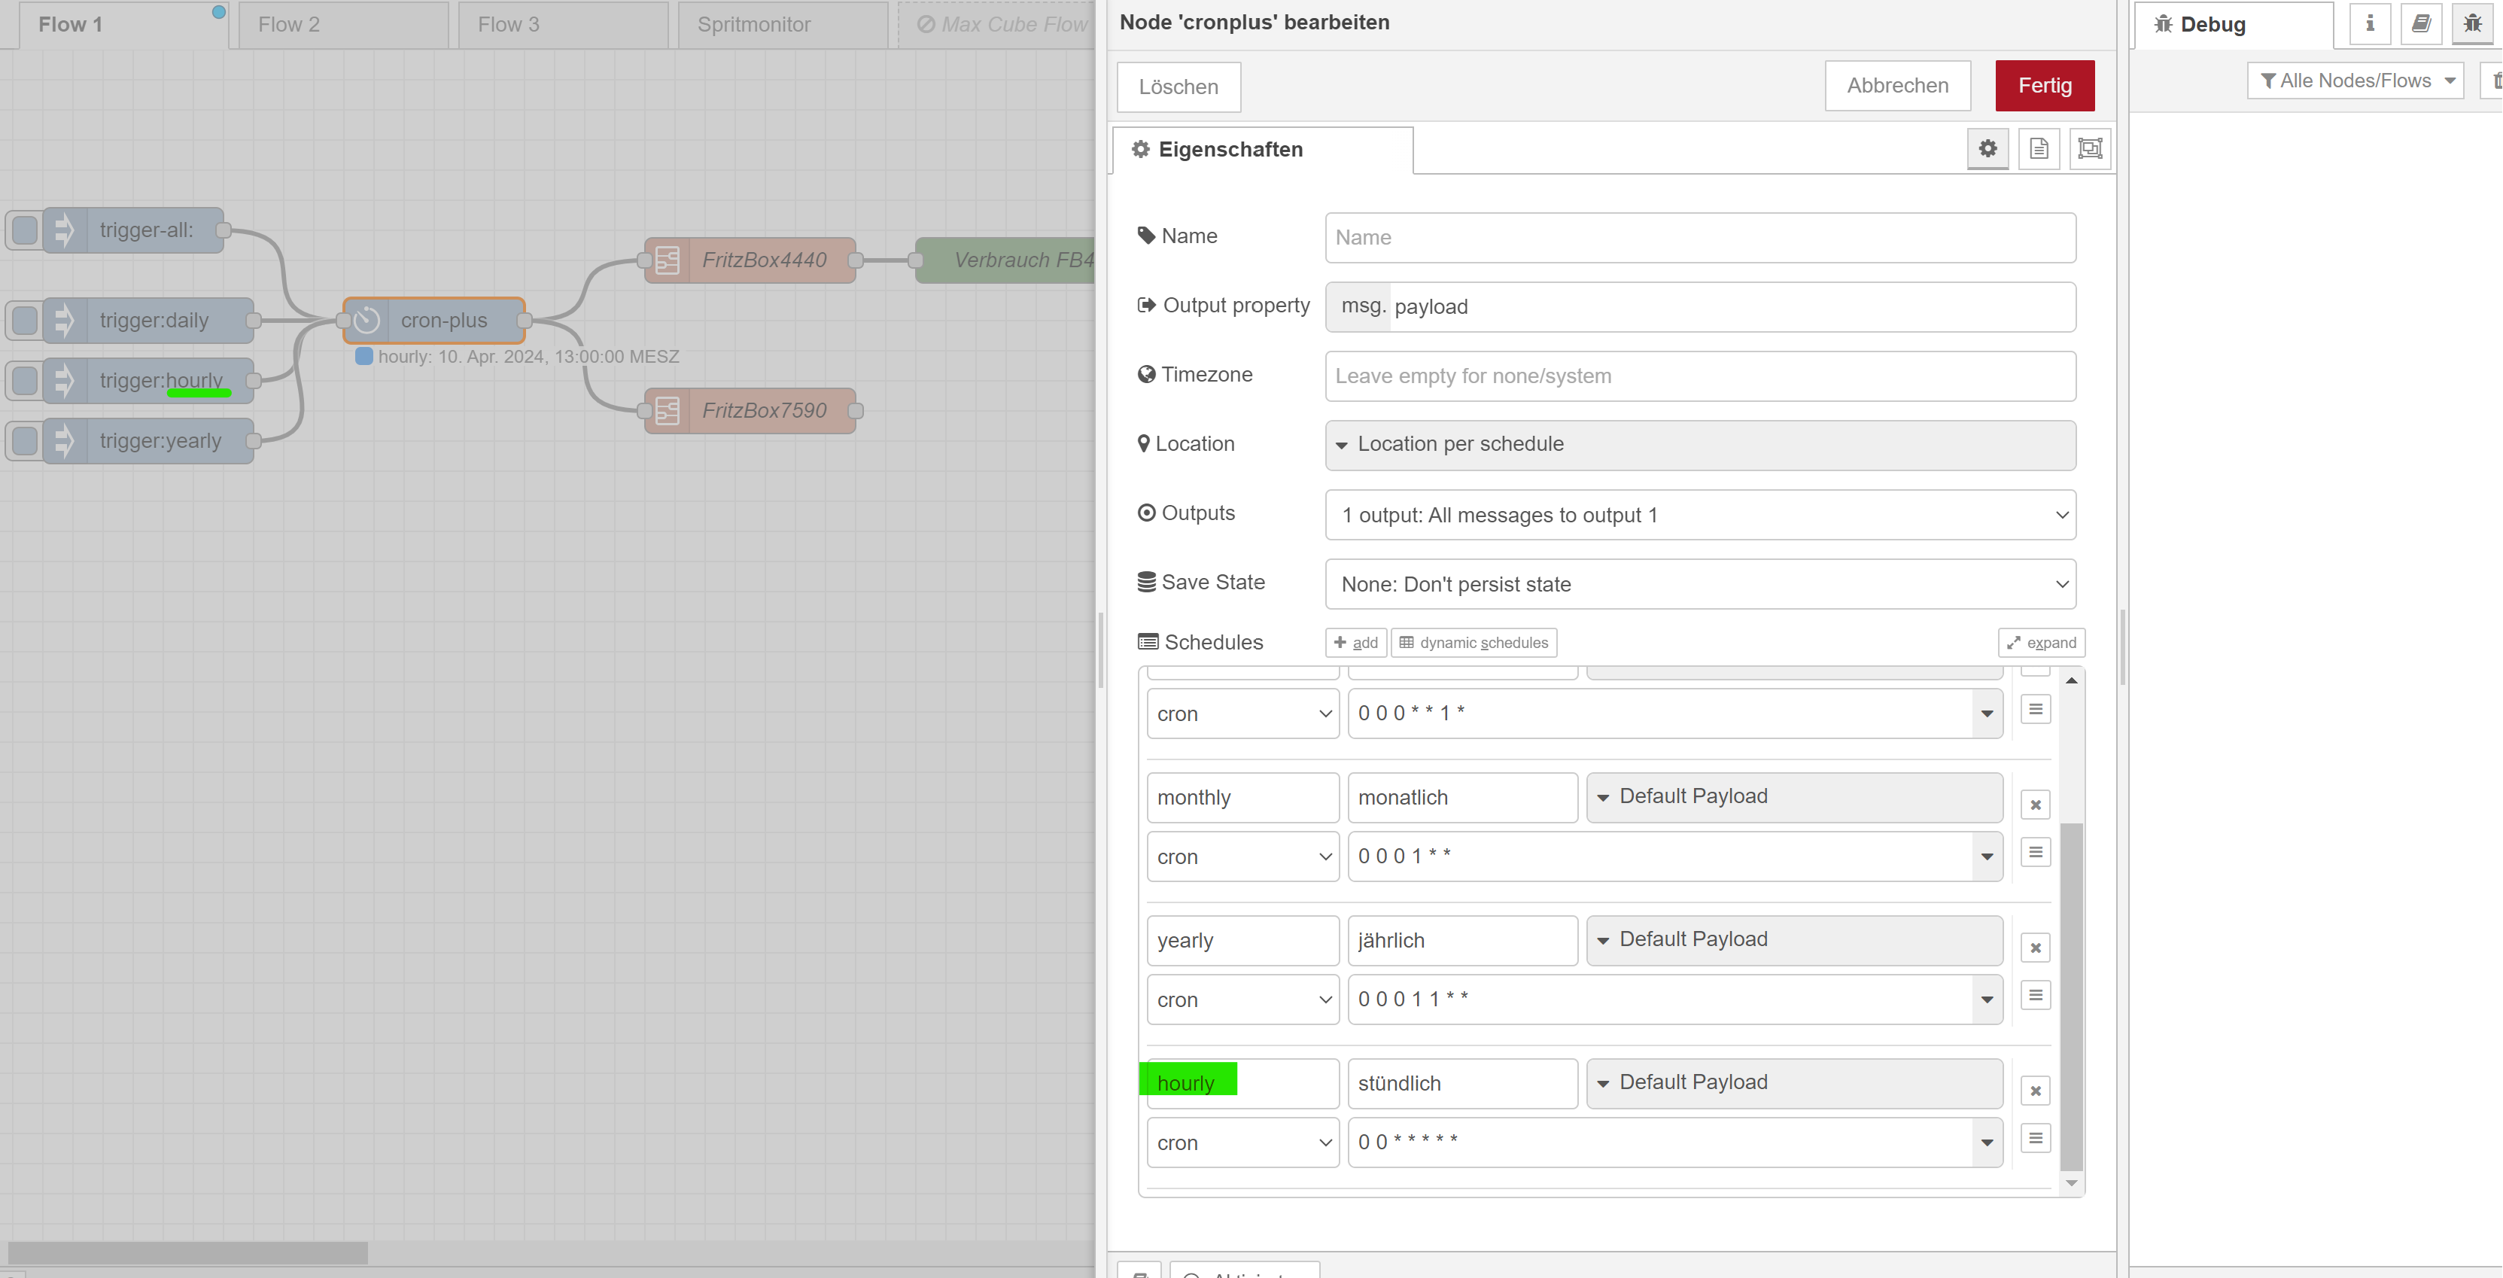Remove the monthly schedule entry x icon
Viewport: 2503px width, 1278px height.
click(2035, 805)
